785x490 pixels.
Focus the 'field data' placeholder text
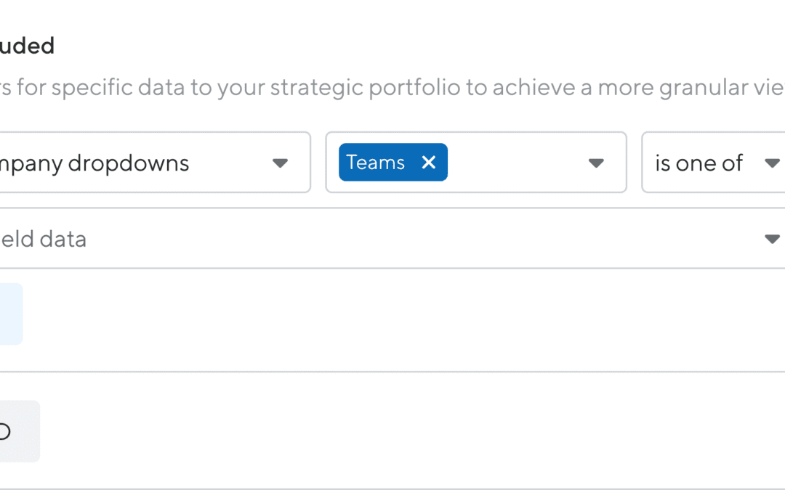[x=44, y=239]
